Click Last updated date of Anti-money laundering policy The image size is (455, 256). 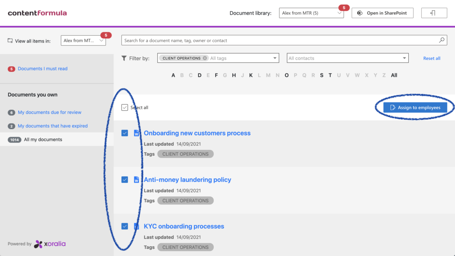click(x=188, y=191)
